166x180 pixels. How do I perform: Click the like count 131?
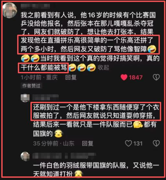tap(138, 143)
